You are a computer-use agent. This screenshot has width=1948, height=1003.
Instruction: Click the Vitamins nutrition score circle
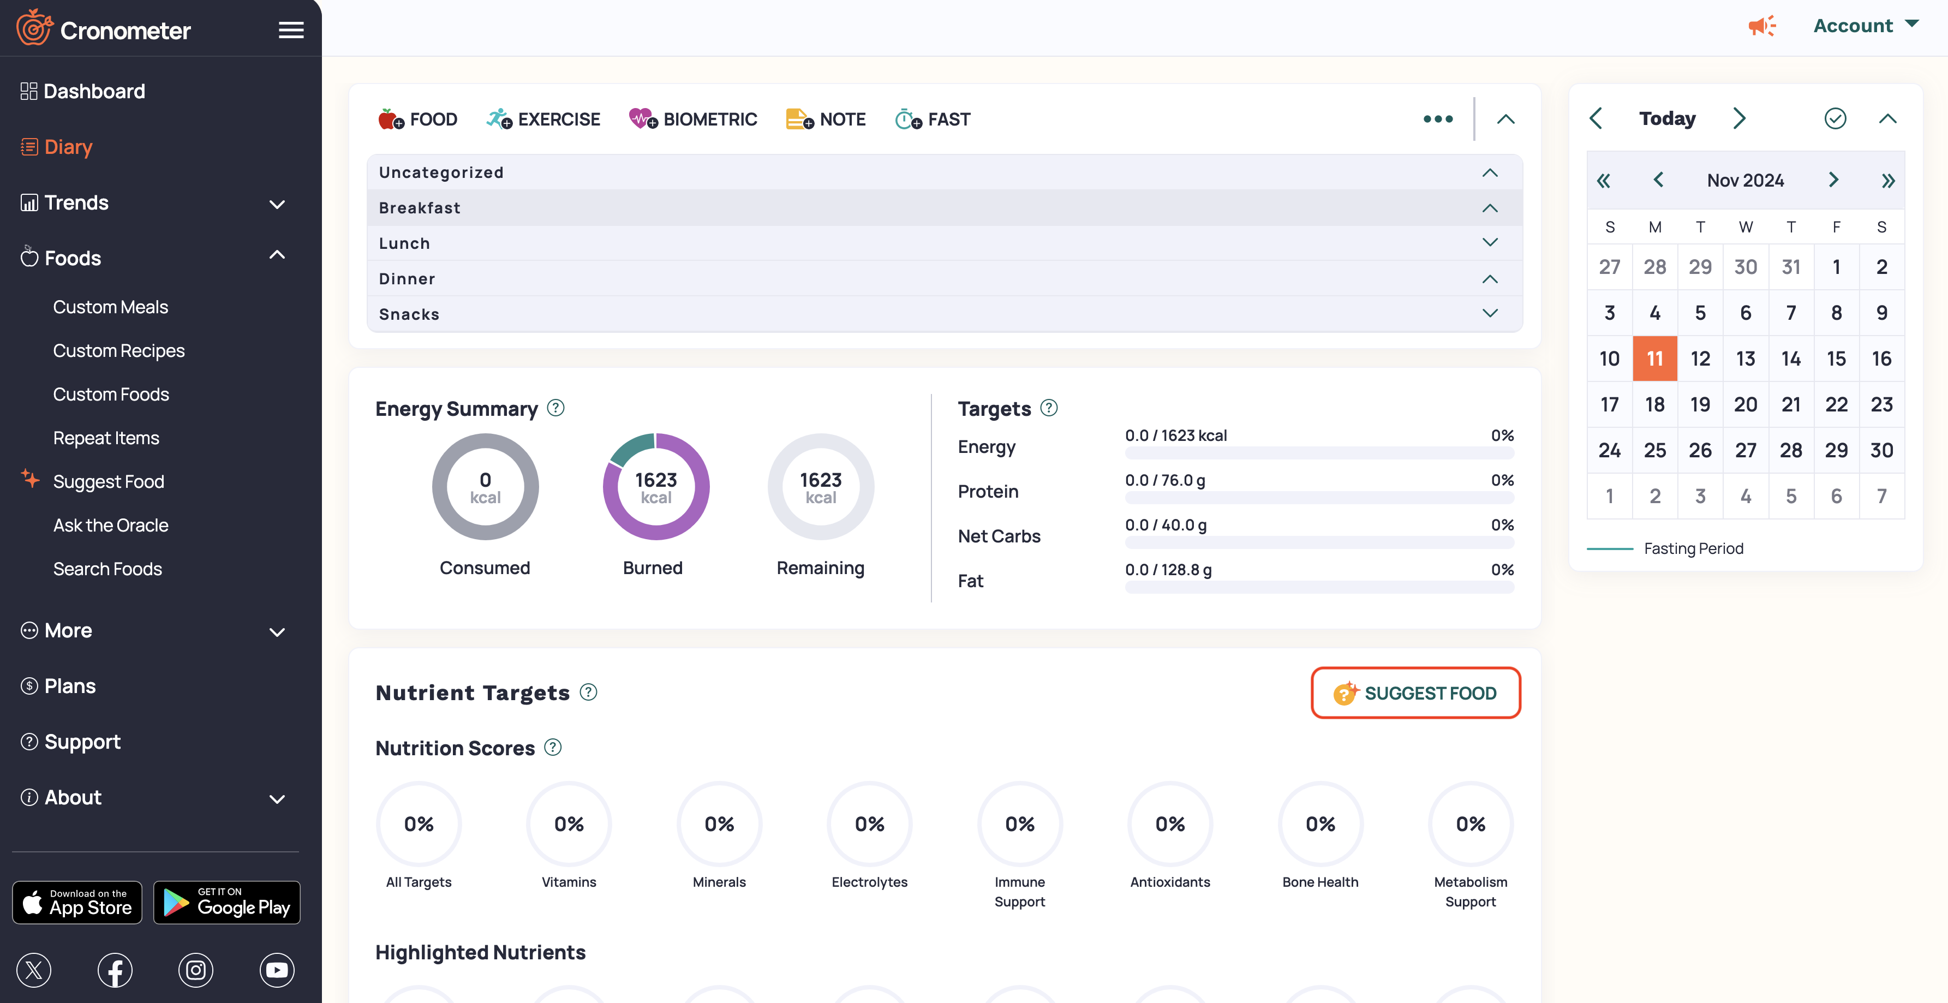point(569,823)
